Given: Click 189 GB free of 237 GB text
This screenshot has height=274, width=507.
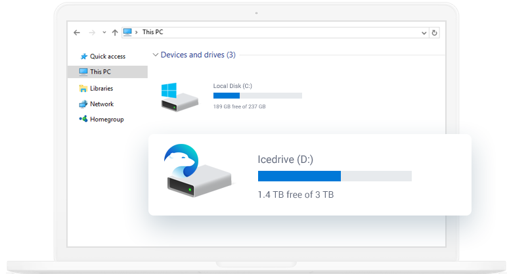Looking at the screenshot, I should [x=239, y=106].
